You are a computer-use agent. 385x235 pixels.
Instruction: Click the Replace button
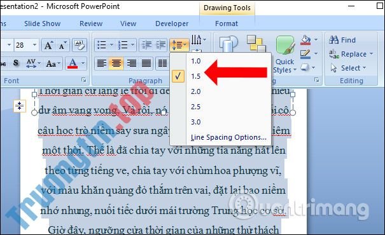coord(347,54)
